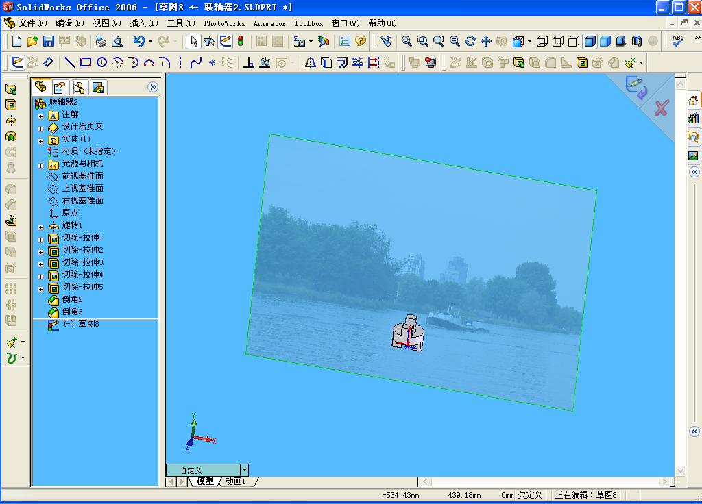Open Print Preview icon
702x504 pixels.
click(x=117, y=41)
